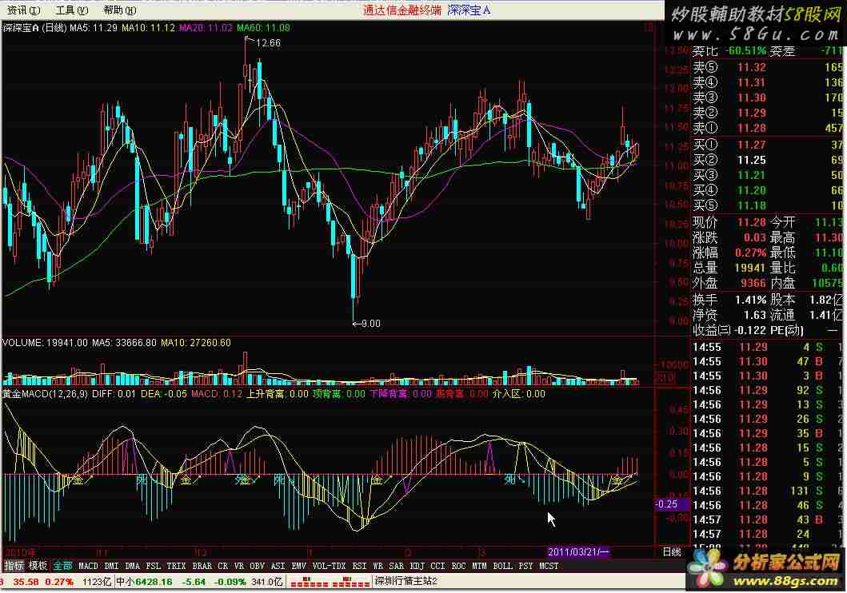Open the 帮助 menu
The image size is (847, 593).
[119, 10]
